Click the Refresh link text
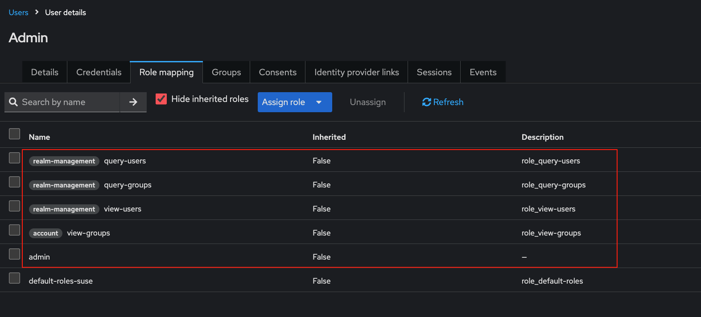The height and width of the screenshot is (317, 701). 448,102
